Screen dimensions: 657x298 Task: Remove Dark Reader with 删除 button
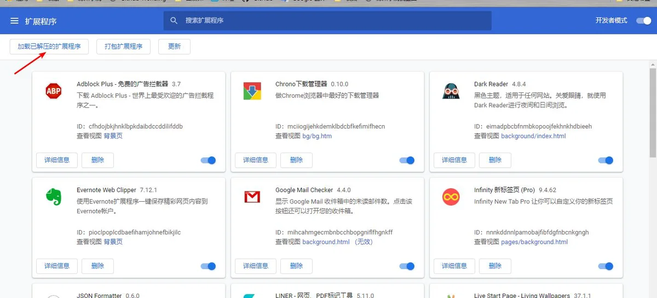click(495, 160)
